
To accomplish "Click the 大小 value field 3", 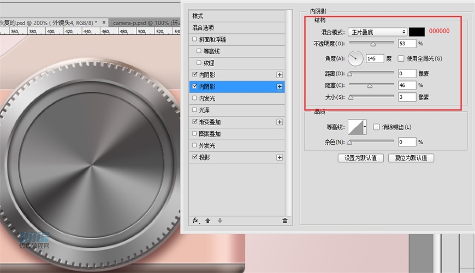I will (407, 97).
